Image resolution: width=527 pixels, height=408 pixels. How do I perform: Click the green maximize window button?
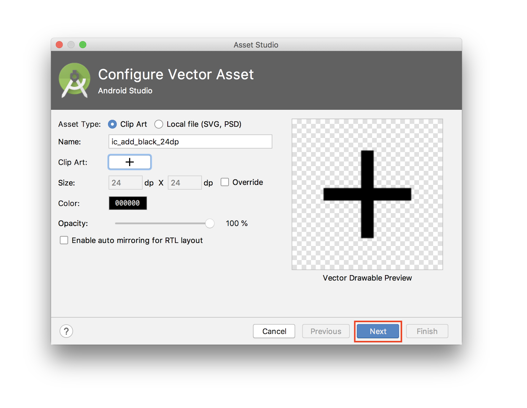83,45
